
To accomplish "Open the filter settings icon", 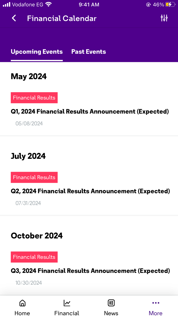I will [x=164, y=18].
